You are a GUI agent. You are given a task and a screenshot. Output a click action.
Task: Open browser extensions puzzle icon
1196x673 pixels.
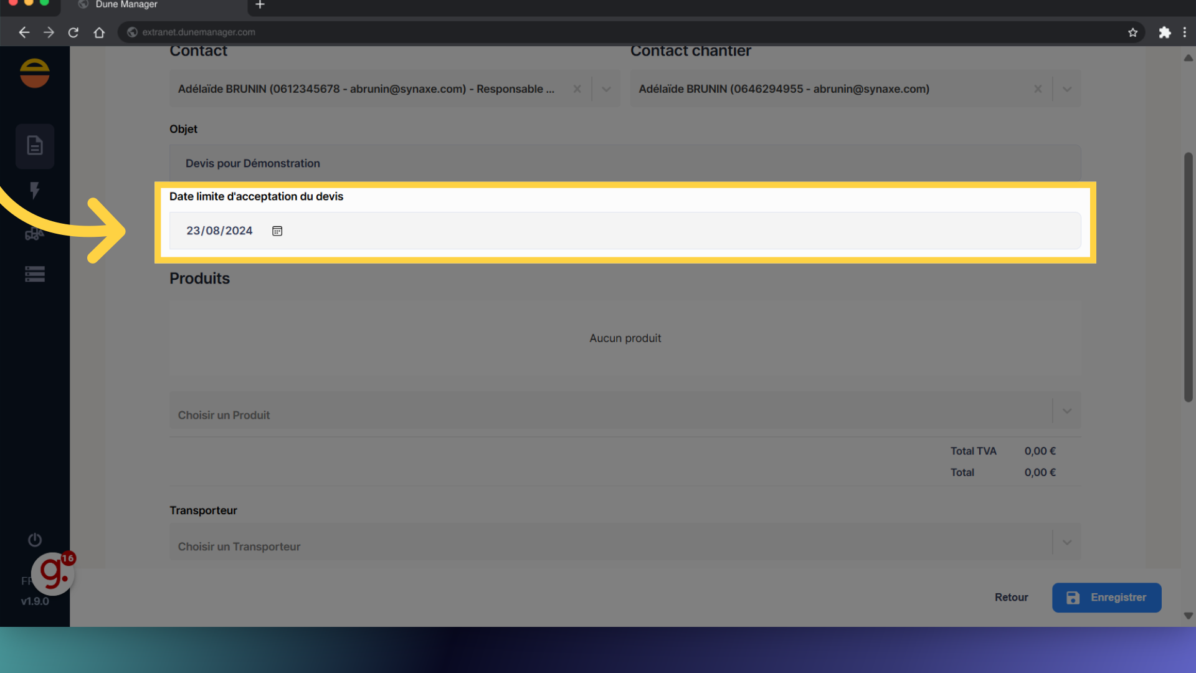(1164, 32)
